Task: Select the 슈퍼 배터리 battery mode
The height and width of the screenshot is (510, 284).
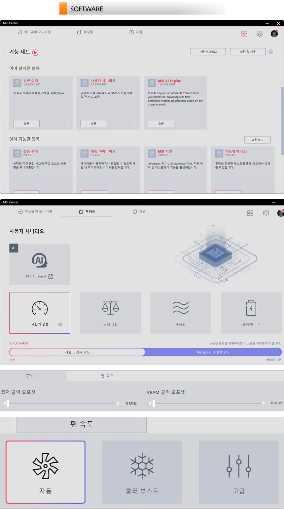Action: (251, 313)
